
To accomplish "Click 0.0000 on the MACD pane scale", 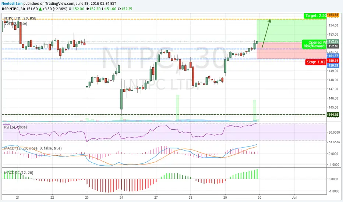I will pyautogui.click(x=333, y=154).
